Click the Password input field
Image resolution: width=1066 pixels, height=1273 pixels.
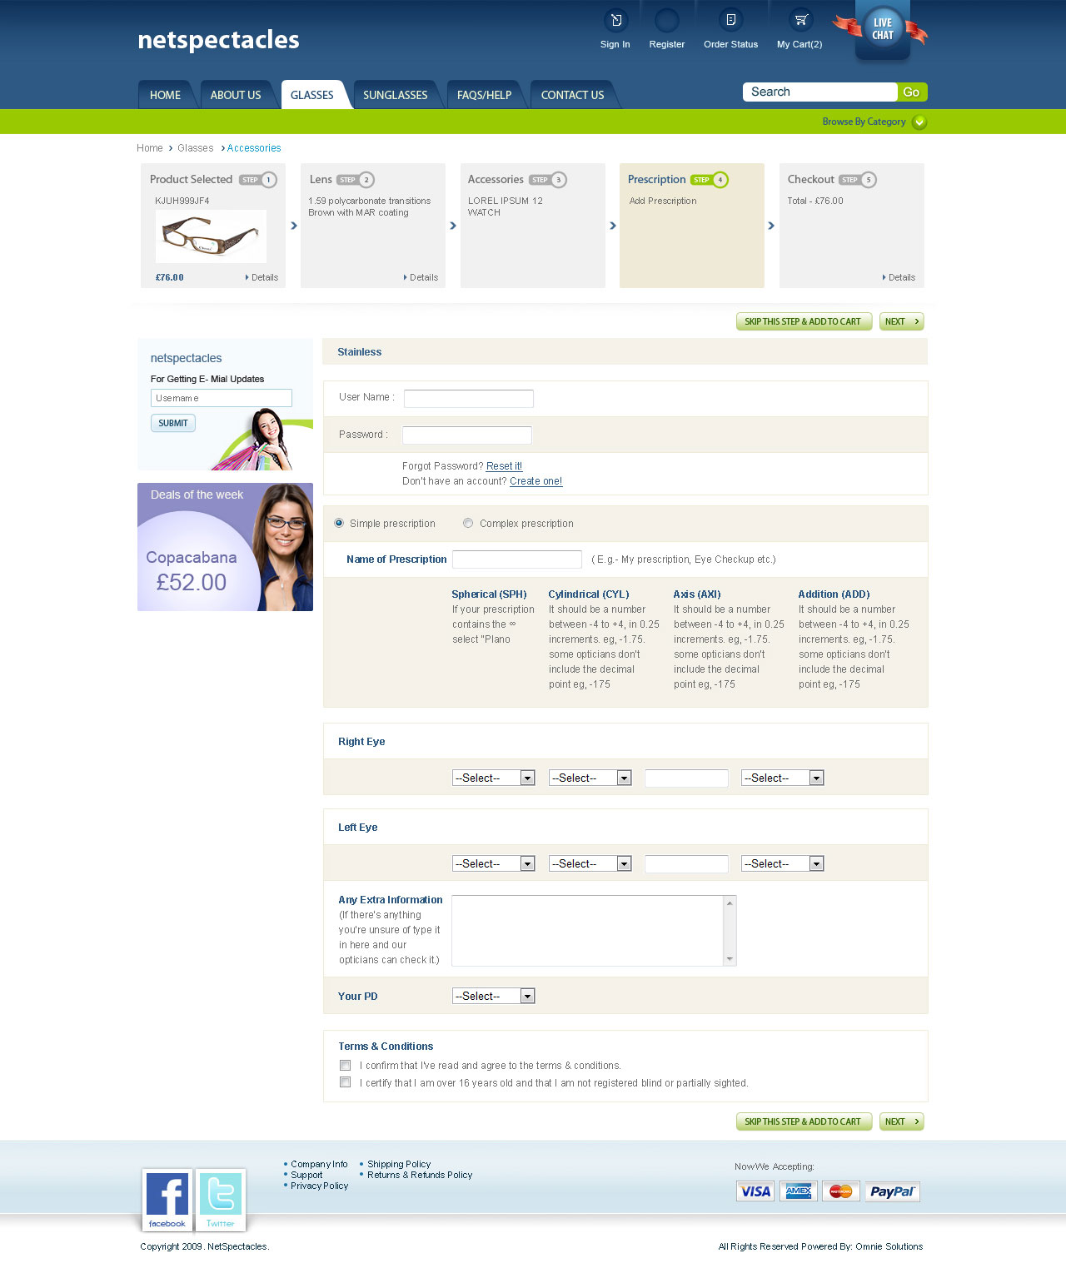[x=466, y=435]
